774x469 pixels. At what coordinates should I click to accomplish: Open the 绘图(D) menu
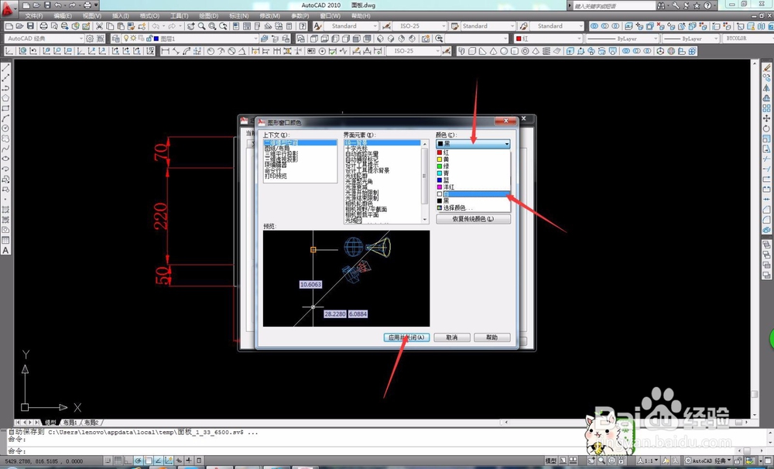pyautogui.click(x=208, y=15)
